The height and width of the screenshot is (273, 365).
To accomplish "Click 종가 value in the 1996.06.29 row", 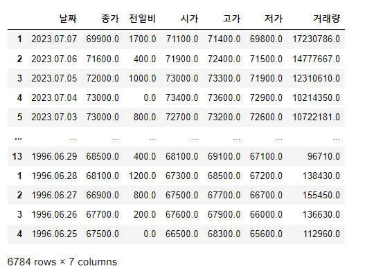I will click(x=103, y=156).
